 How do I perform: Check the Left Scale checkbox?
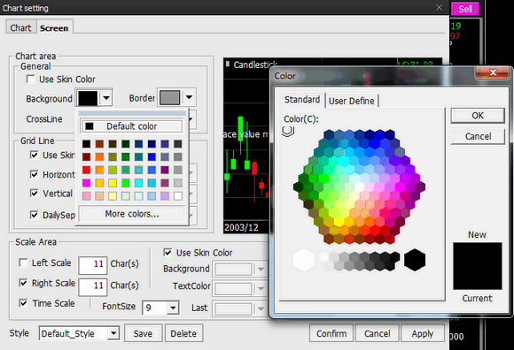[23, 262]
